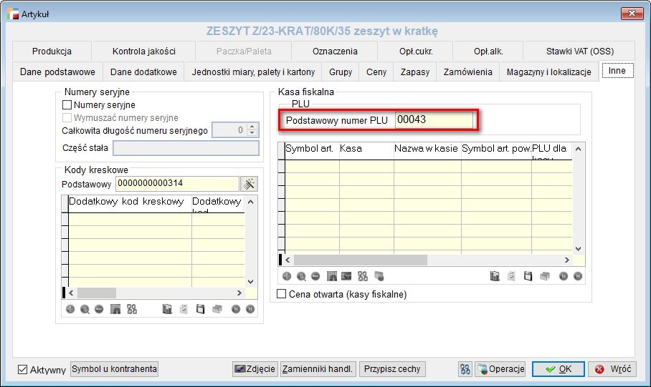Click the floppy disk save icon under PLU table
The height and width of the screenshot is (387, 651).
coord(528,276)
